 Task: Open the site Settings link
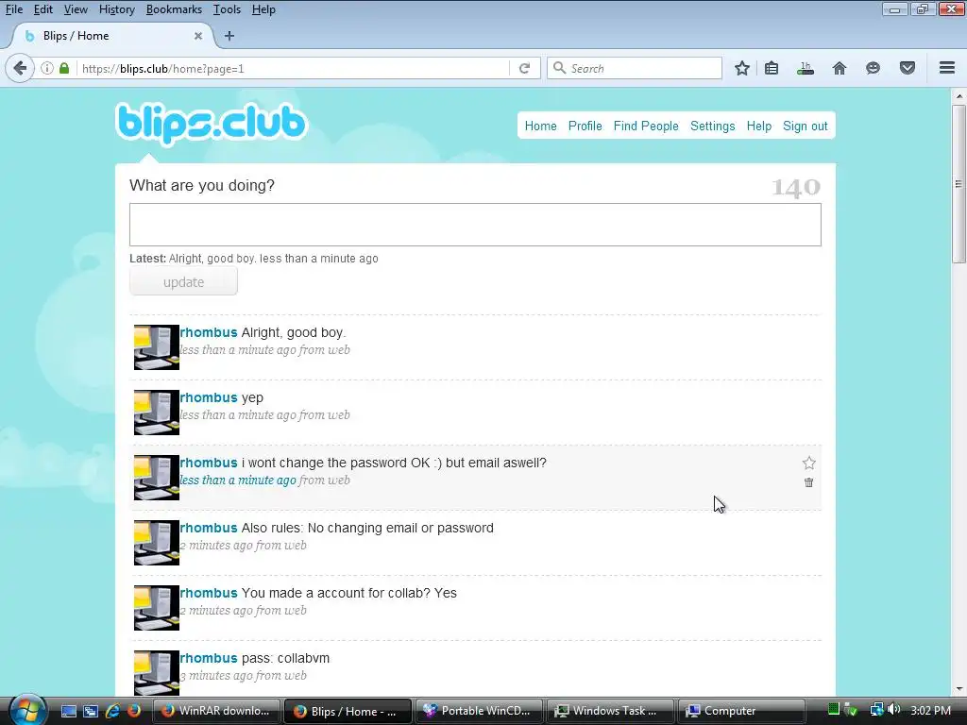coord(712,126)
